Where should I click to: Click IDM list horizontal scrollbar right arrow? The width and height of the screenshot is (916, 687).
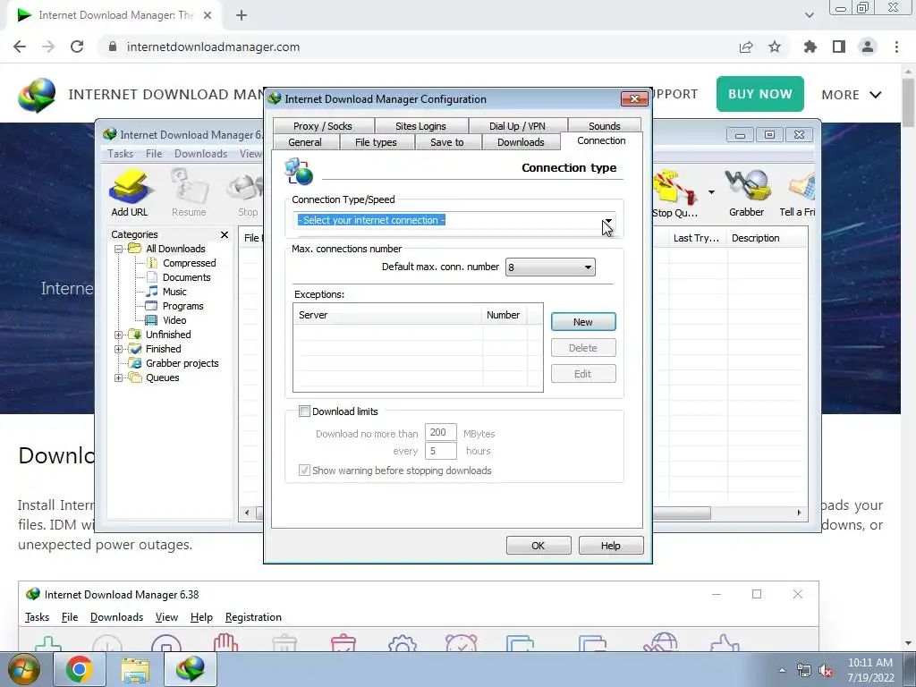[799, 513]
